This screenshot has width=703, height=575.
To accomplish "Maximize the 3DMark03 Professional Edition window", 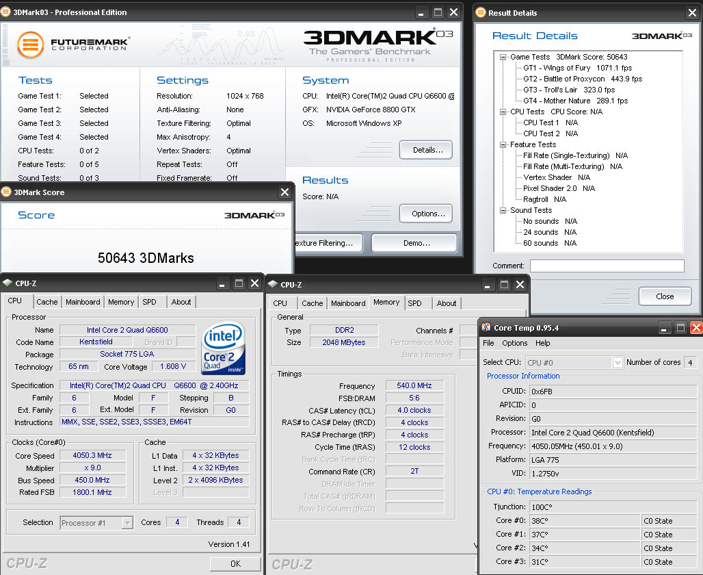I will click(438, 12).
